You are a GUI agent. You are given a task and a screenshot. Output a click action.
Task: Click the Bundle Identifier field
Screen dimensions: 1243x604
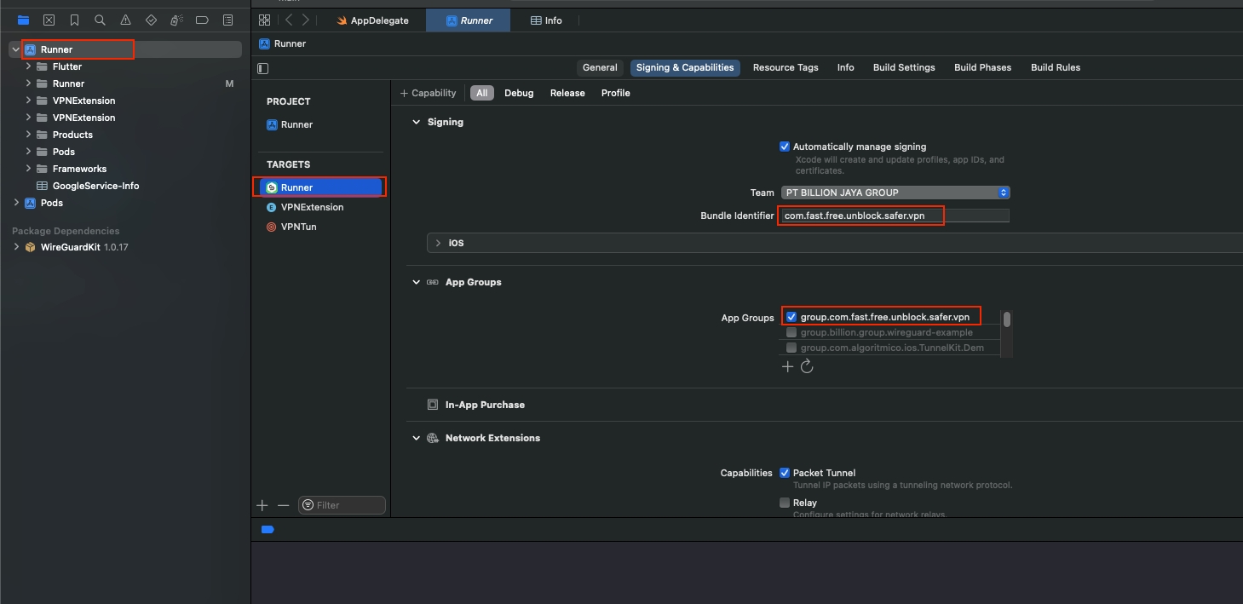pyautogui.click(x=893, y=216)
